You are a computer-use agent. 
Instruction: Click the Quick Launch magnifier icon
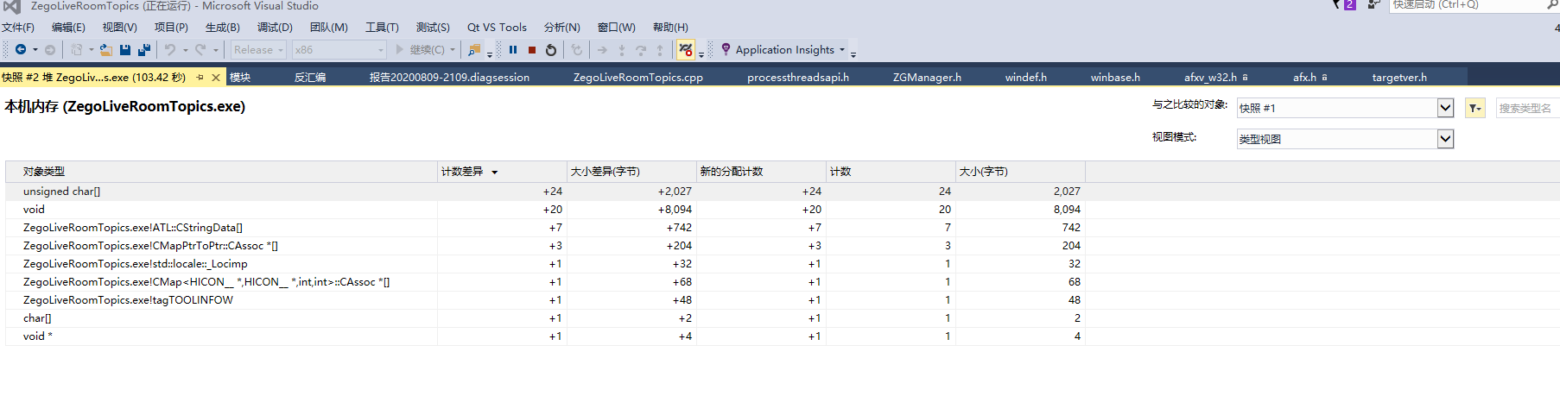pos(1553,4)
